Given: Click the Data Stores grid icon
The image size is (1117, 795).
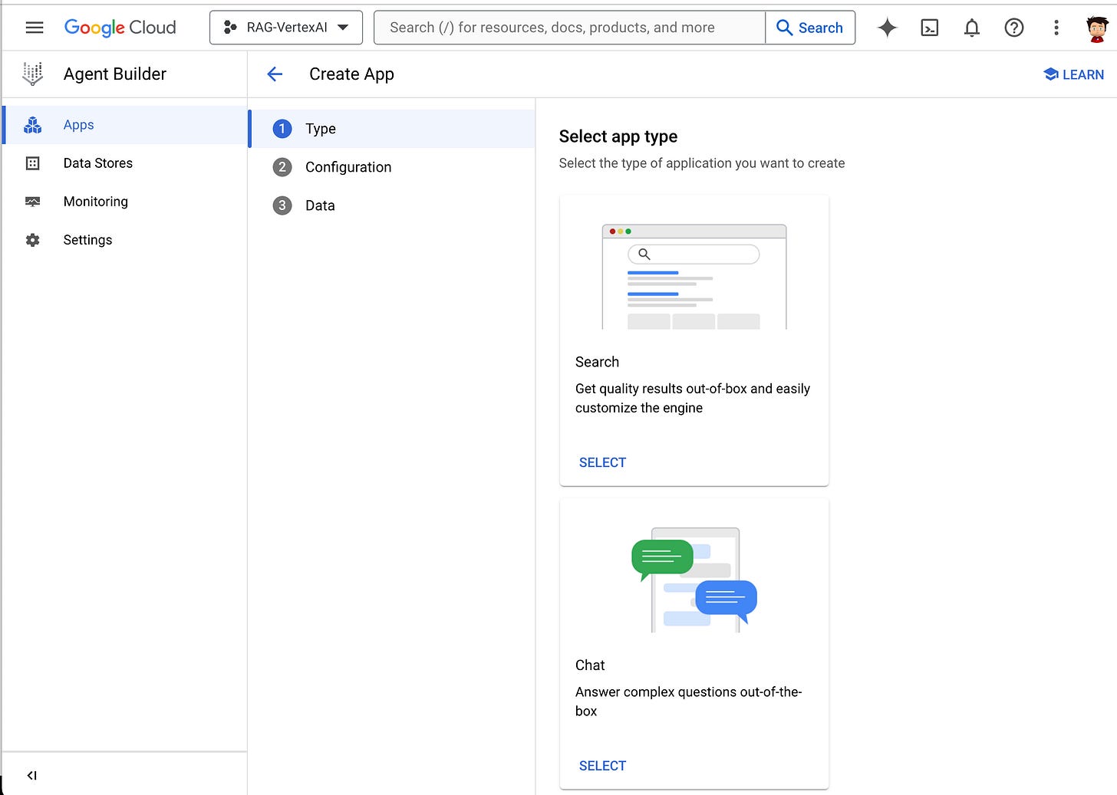Looking at the screenshot, I should pos(33,163).
